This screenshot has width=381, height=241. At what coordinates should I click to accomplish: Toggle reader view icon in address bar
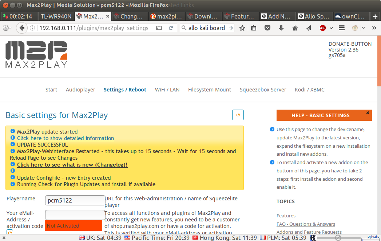(159, 28)
